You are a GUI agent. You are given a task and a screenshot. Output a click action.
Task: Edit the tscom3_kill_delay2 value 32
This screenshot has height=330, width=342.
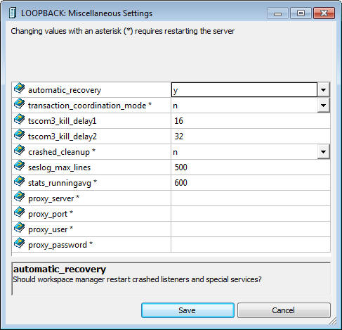251,137
